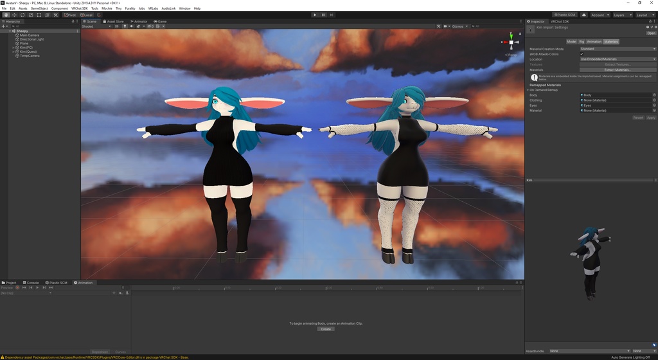
Task: Expand Kim (Quest) in Hierarchy
Action: point(13,51)
